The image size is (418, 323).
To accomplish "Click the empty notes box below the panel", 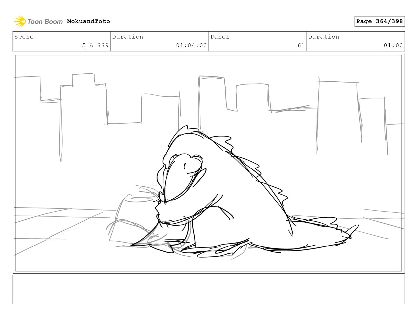I will click(208, 290).
